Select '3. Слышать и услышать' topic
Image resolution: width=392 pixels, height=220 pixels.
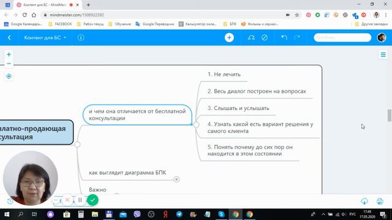click(238, 108)
